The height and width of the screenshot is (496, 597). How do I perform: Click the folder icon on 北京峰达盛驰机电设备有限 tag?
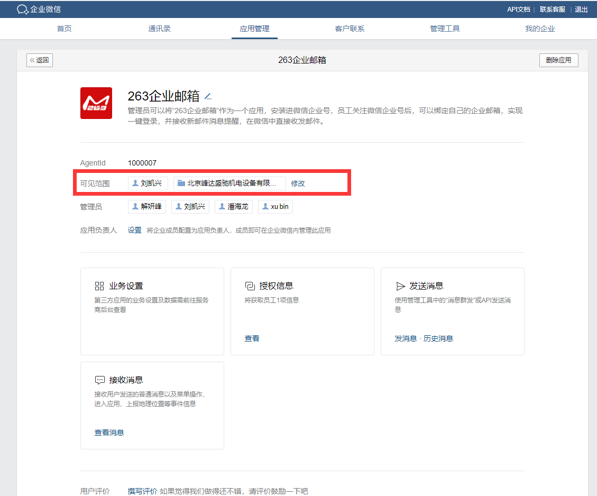(181, 183)
